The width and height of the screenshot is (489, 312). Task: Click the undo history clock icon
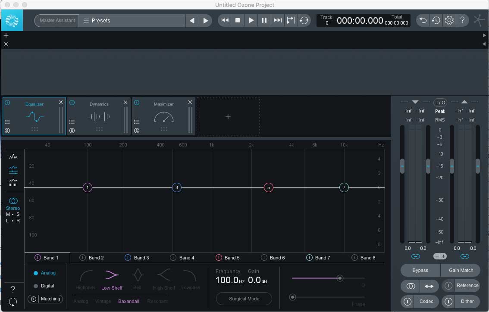(436, 20)
